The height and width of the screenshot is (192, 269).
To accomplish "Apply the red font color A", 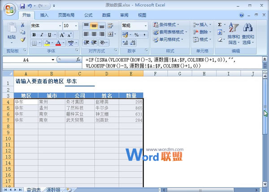I will pos(58,43).
